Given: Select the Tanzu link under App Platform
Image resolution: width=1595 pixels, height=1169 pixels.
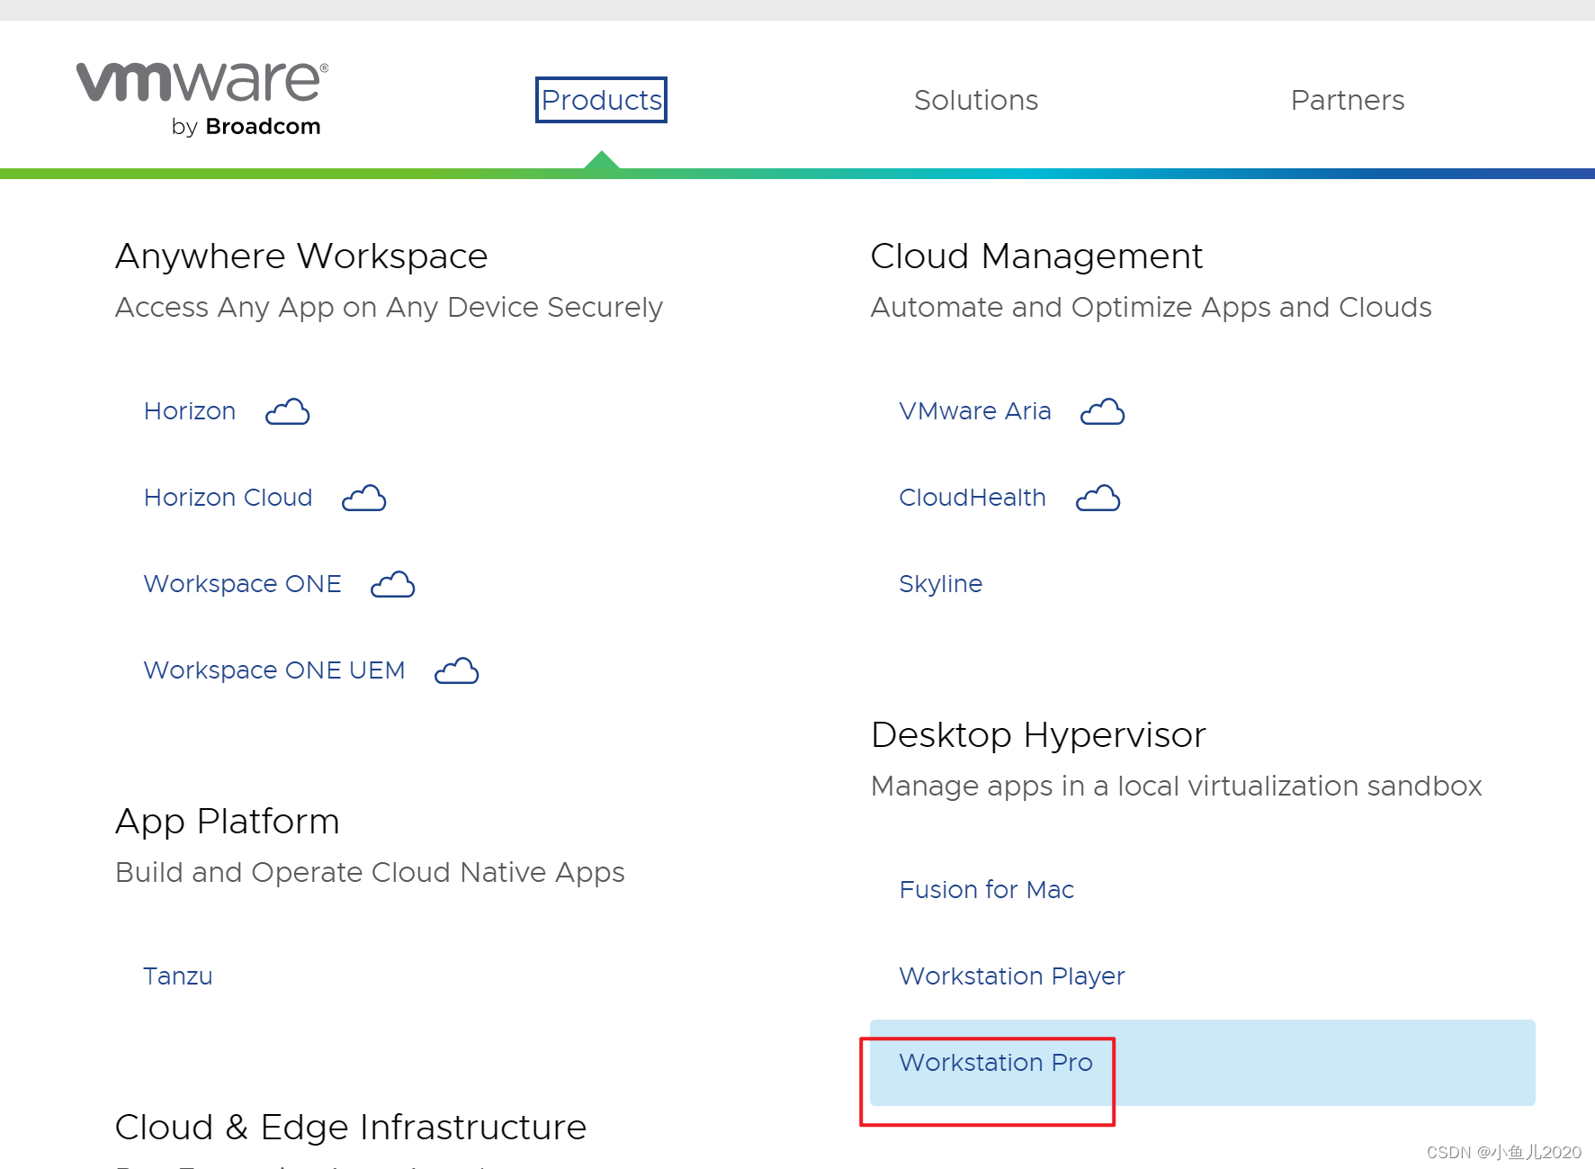Looking at the screenshot, I should point(178,976).
